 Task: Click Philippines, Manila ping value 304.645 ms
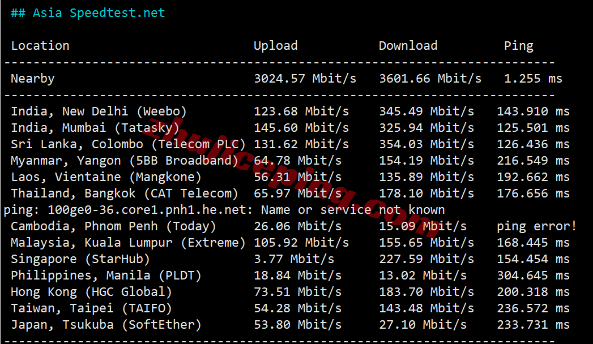[533, 276]
